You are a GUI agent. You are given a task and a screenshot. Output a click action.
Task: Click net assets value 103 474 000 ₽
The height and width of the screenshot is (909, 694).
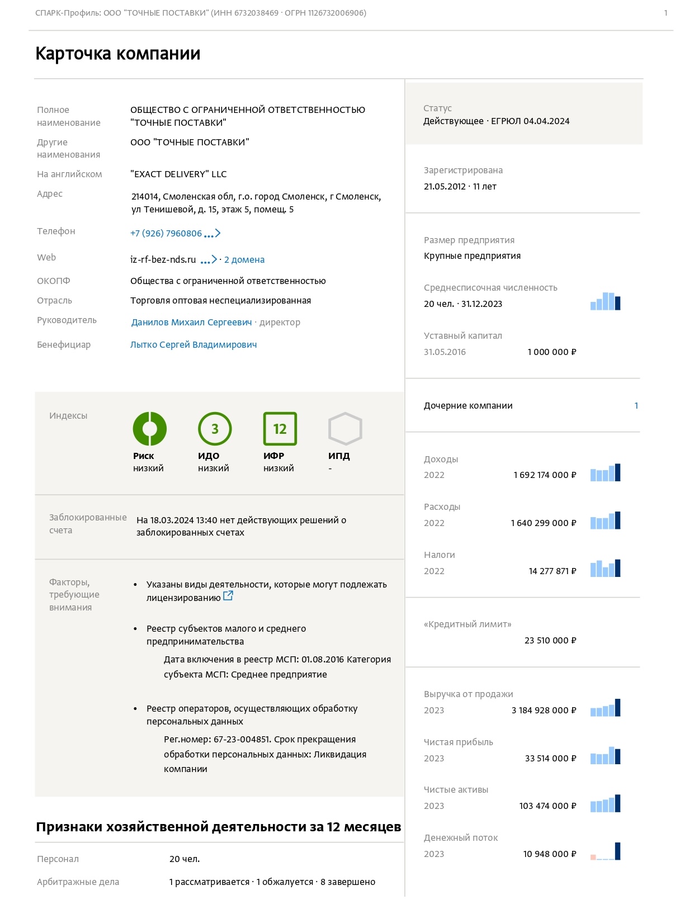(548, 806)
